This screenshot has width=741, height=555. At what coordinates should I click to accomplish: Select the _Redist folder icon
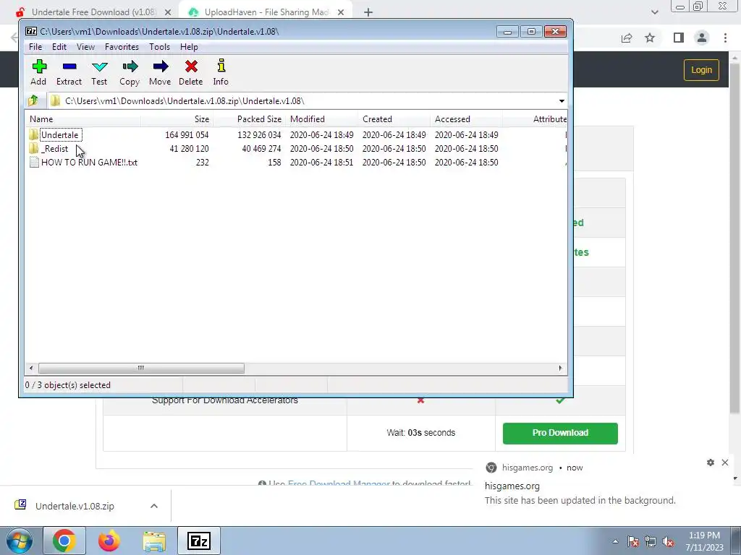coord(33,149)
